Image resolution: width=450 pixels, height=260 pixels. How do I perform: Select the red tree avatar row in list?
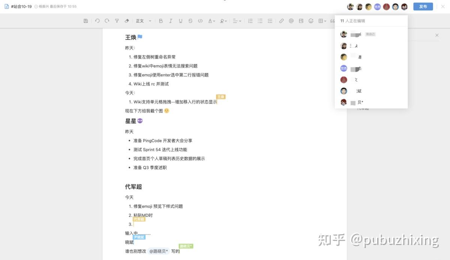pos(371,80)
